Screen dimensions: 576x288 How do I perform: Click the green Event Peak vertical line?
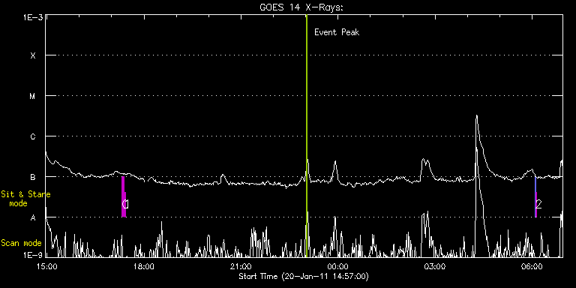(x=306, y=136)
